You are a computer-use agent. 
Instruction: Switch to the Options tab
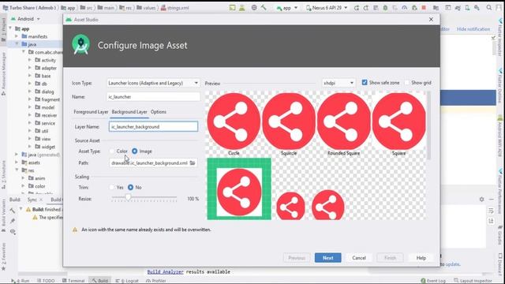(159, 112)
